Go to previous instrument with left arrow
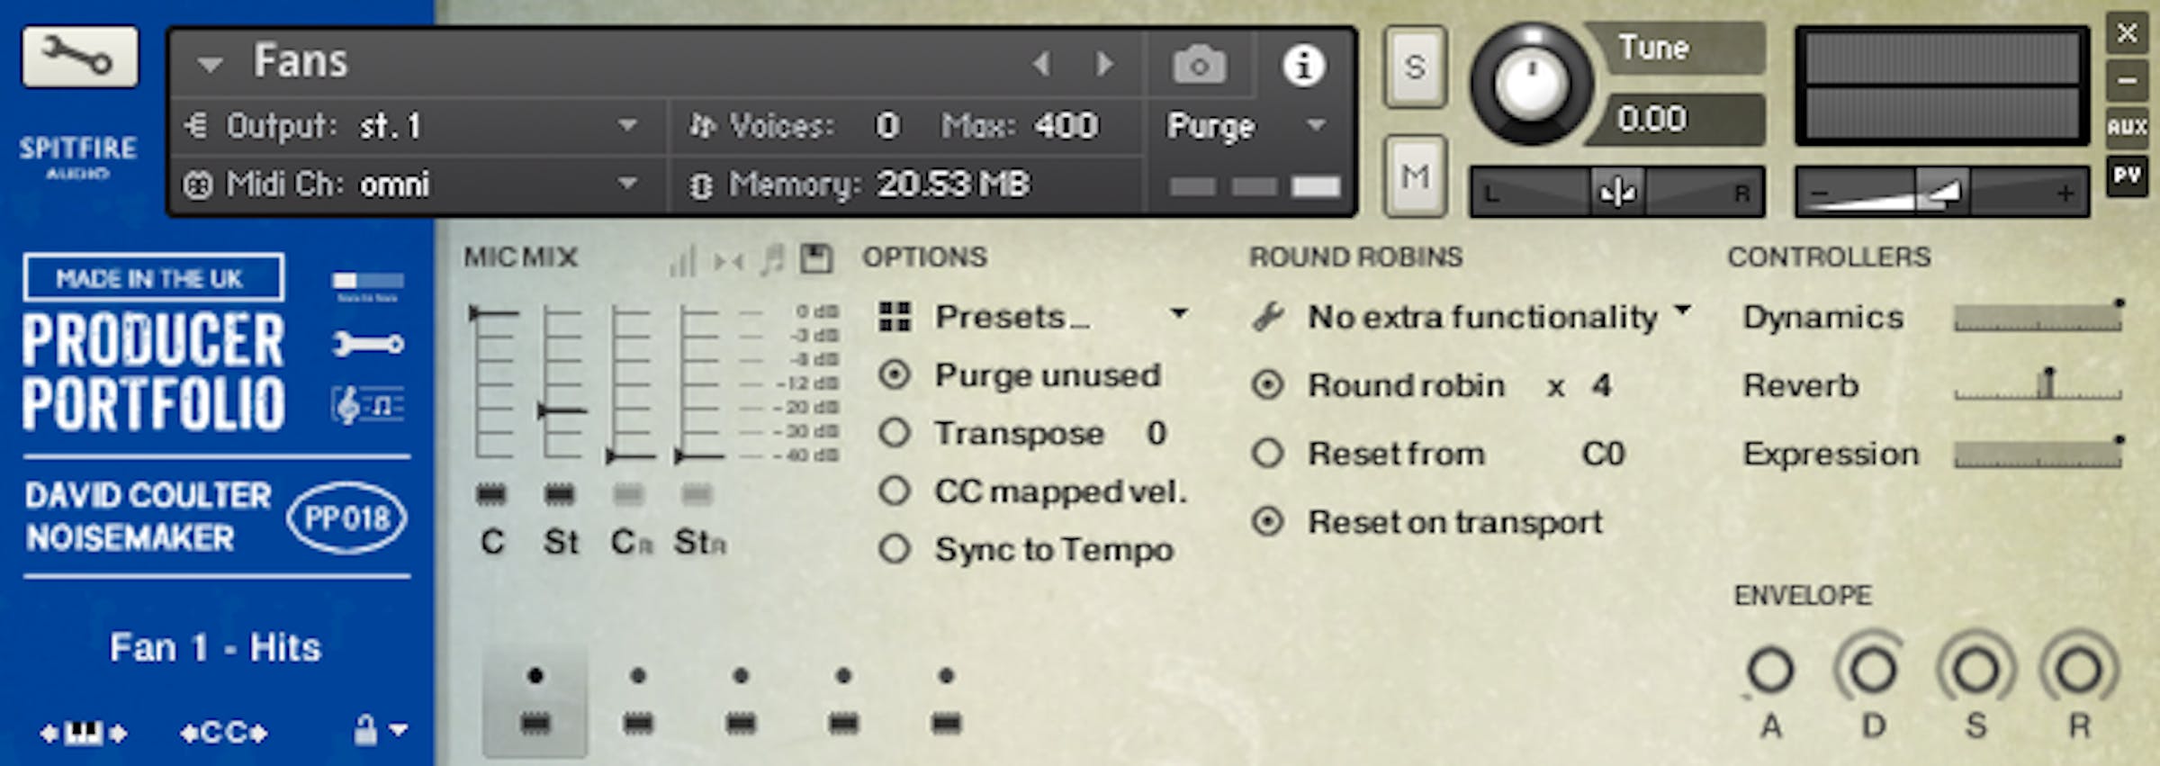The height and width of the screenshot is (766, 2160). (1042, 64)
